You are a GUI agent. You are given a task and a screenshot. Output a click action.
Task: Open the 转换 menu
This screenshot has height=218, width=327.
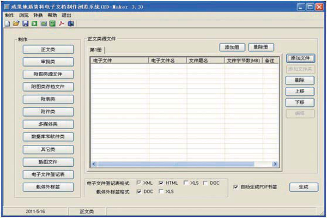click(38, 15)
